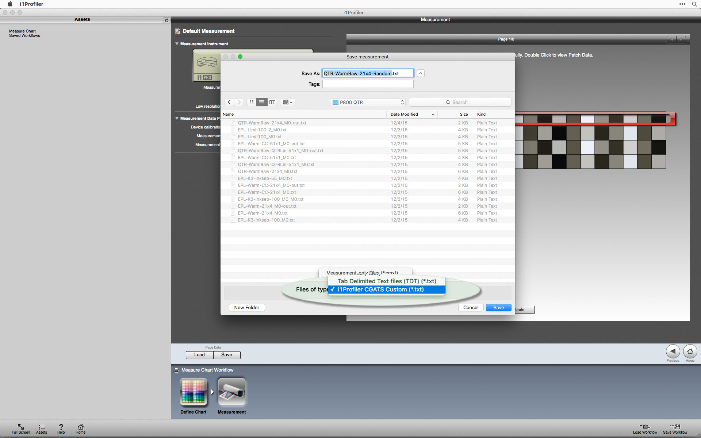Screen dimensions: 701x438
Task: Switch to icon view in dialog
Action: (252, 102)
